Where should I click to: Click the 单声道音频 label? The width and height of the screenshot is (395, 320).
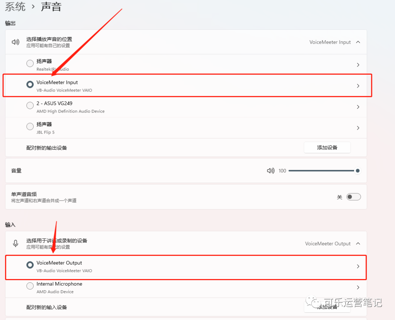point(24,194)
